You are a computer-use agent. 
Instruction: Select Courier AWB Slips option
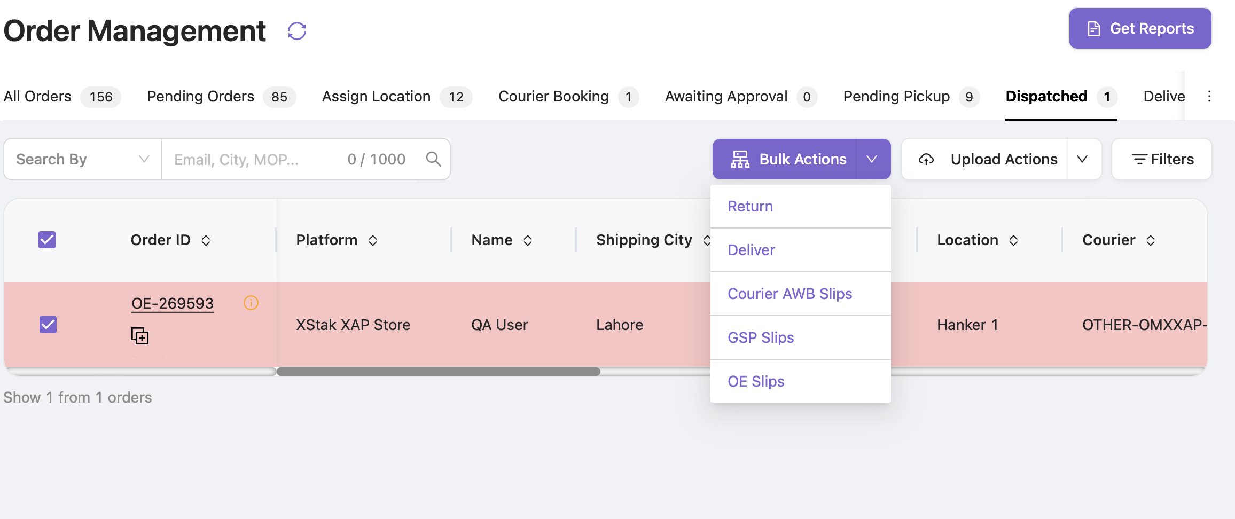801,294
